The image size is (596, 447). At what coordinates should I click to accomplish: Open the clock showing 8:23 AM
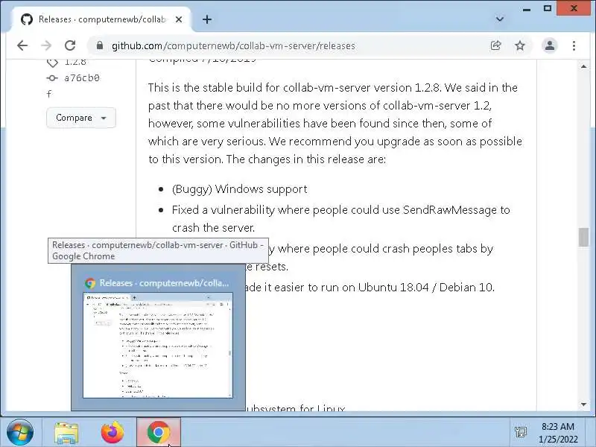point(558,433)
